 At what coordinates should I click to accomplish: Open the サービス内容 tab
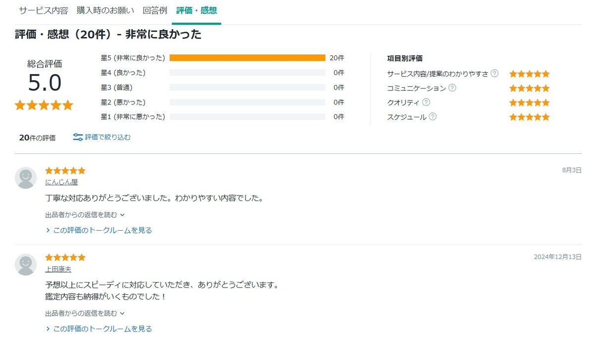pos(44,10)
